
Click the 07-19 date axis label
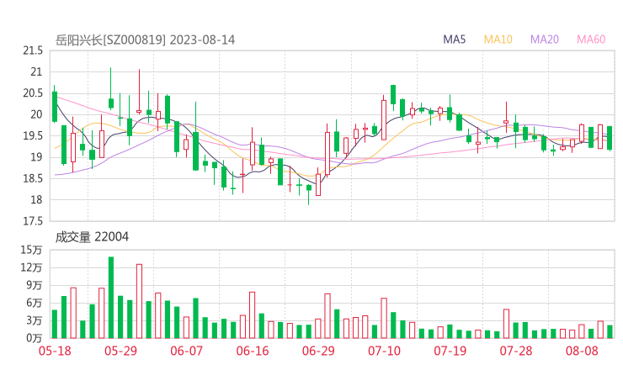(x=450, y=351)
